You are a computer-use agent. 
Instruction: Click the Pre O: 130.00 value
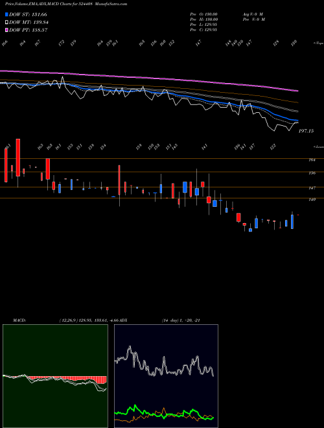click(x=203, y=14)
